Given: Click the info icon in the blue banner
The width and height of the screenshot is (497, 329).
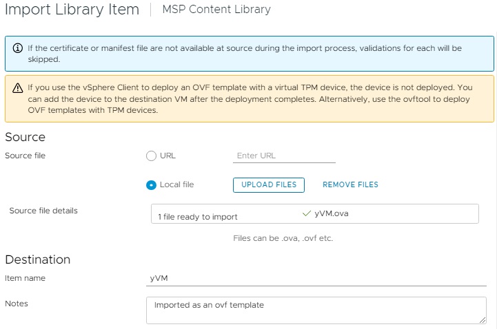Looking at the screenshot, I should 18,49.
